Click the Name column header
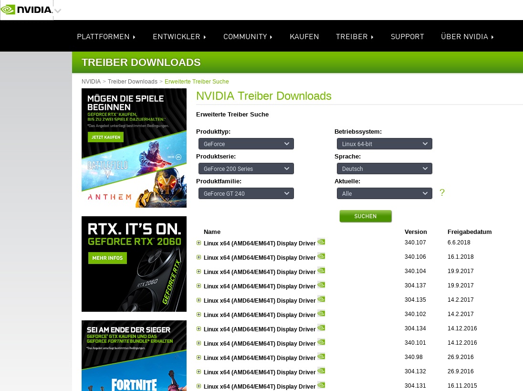523x391 pixels. (212, 232)
